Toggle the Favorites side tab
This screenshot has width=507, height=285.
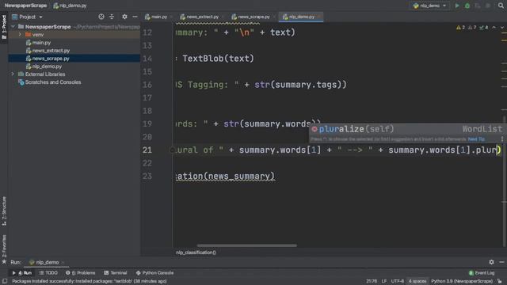point(4,249)
